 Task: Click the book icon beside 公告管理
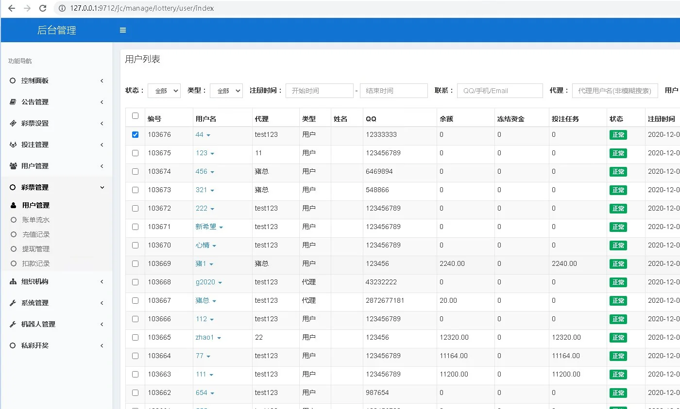coord(13,102)
